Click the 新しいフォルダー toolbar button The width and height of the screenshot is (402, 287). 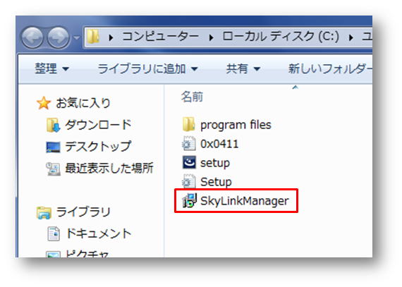[330, 68]
